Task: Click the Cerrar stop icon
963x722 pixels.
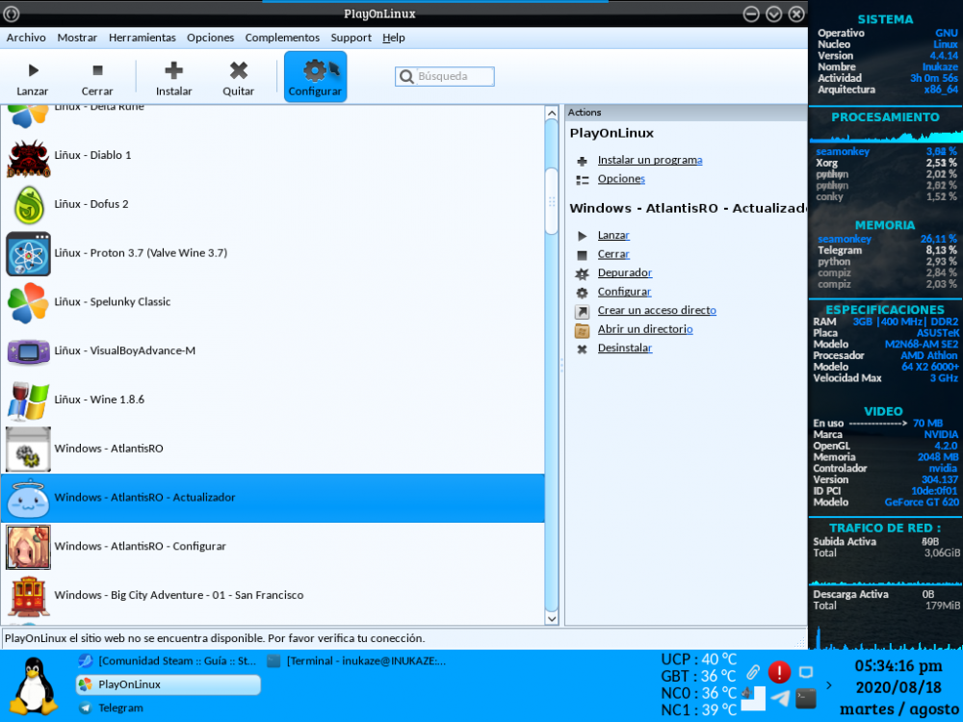Action: 96,69
